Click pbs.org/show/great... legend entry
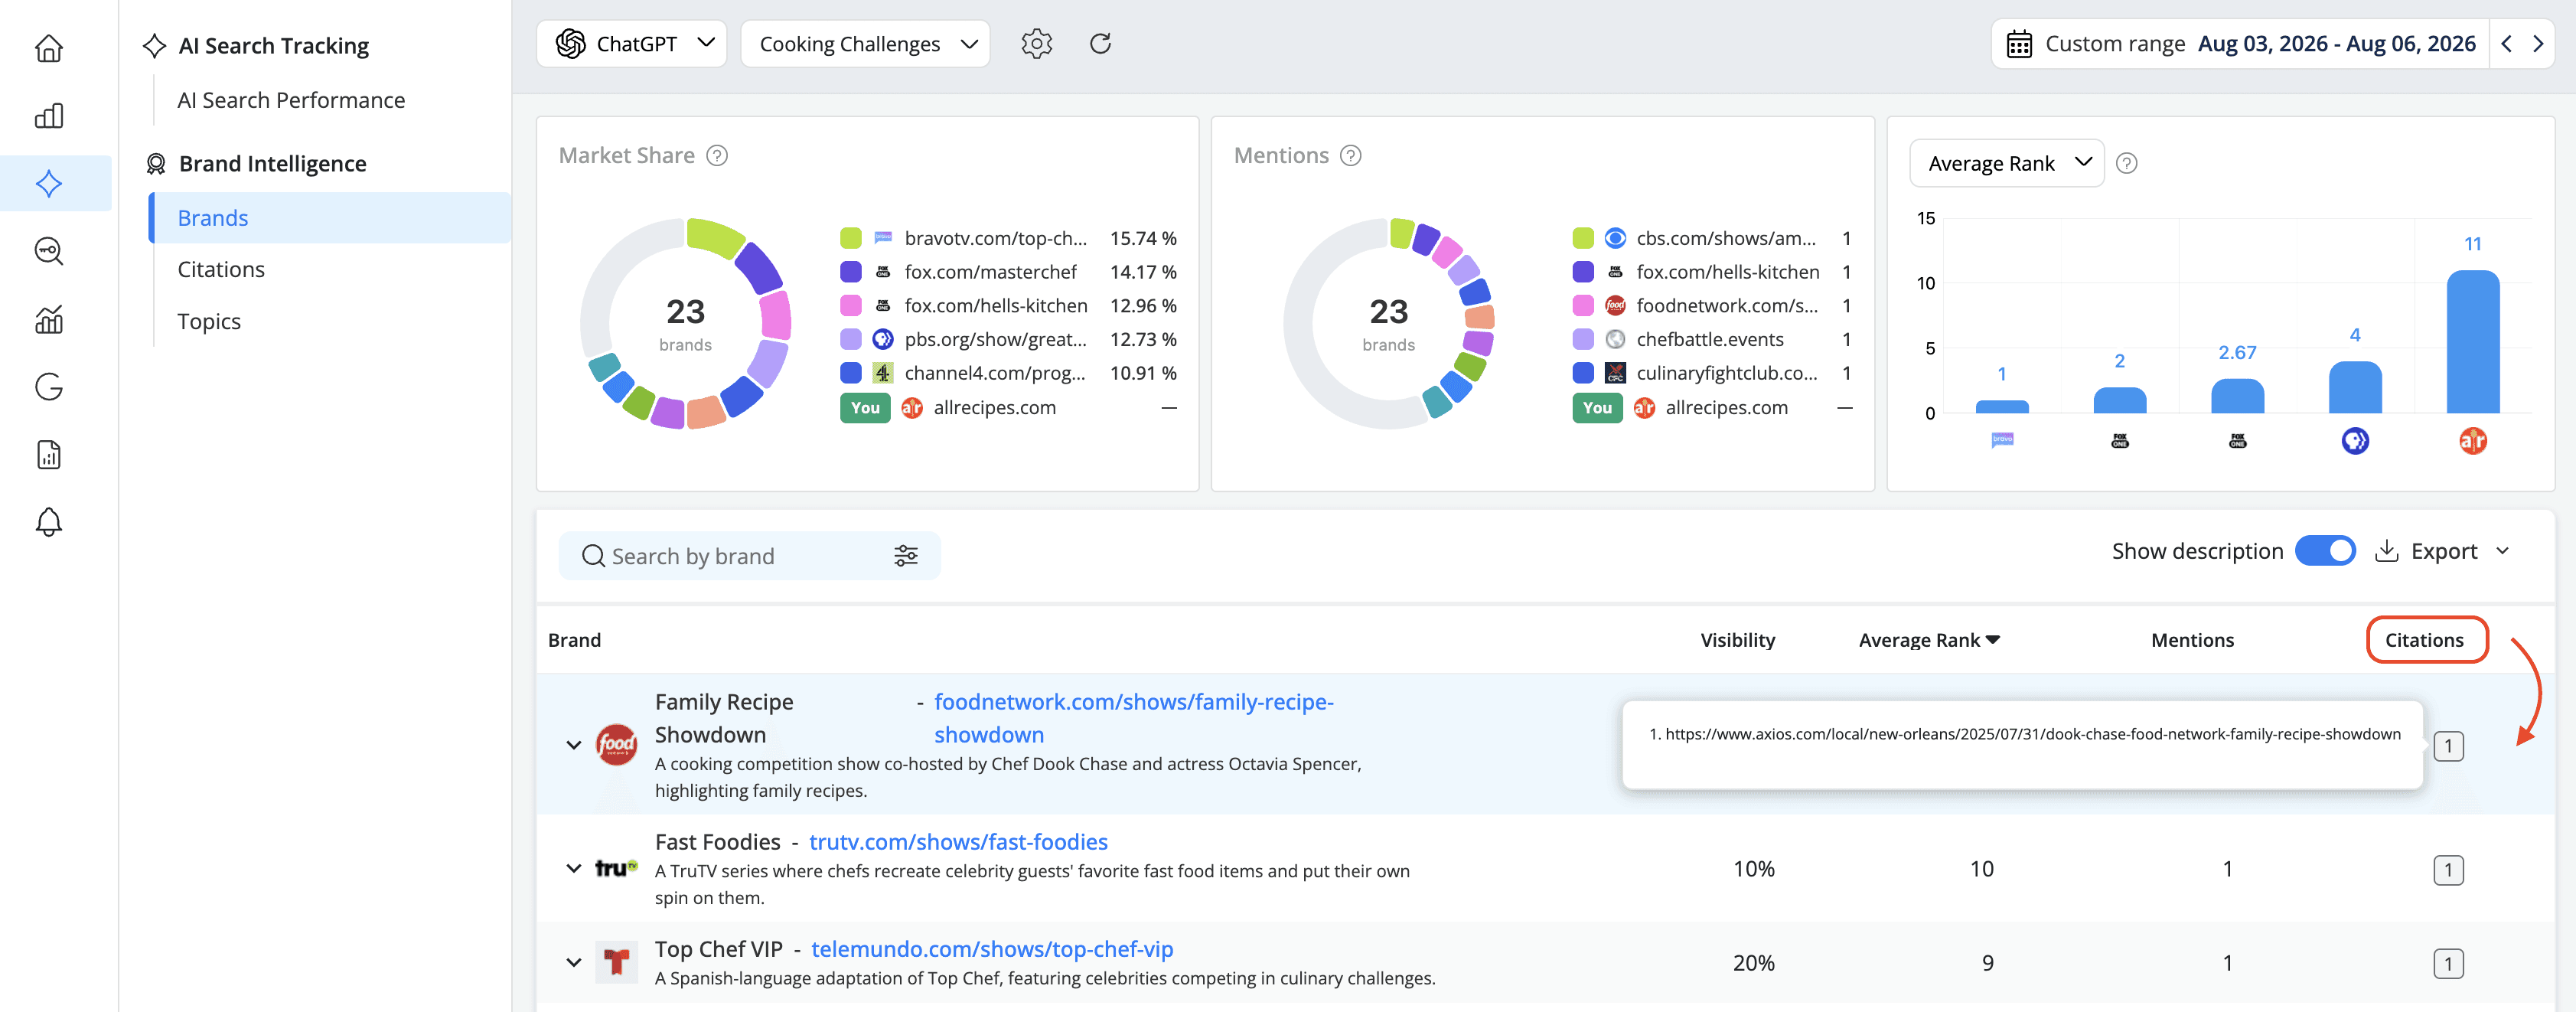The width and height of the screenshot is (2576, 1012). coord(995,340)
